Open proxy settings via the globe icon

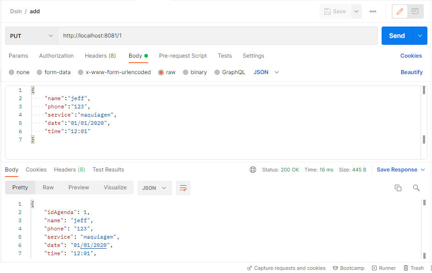pos(253,169)
